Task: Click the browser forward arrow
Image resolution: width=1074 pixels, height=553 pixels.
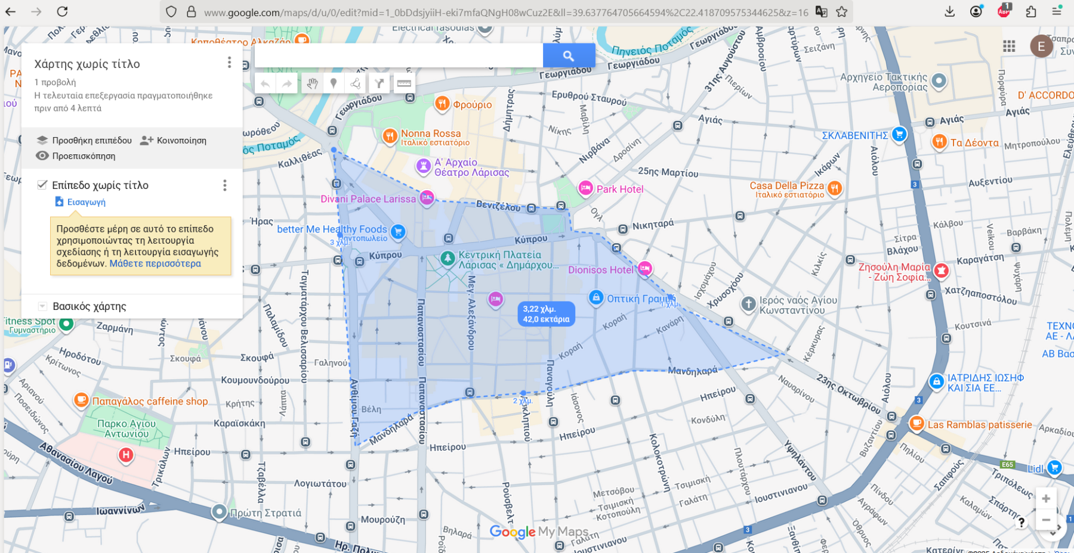Action: pyautogui.click(x=36, y=11)
